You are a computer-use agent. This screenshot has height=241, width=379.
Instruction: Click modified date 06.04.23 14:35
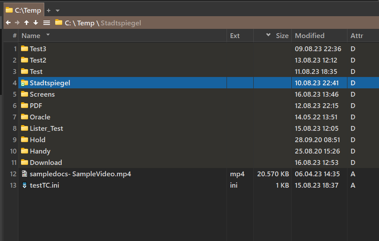(317, 174)
